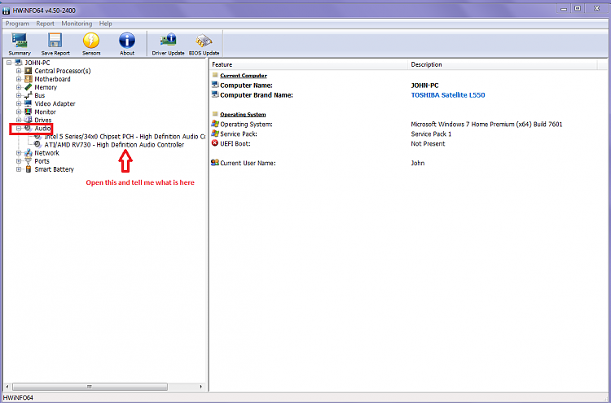Click the Service Pack Windows flag icon
Viewport: 611px width, 403px height.
[215, 134]
